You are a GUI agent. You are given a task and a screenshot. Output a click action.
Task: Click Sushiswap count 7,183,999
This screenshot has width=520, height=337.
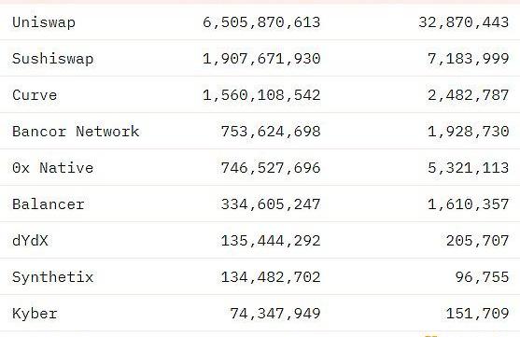point(468,59)
